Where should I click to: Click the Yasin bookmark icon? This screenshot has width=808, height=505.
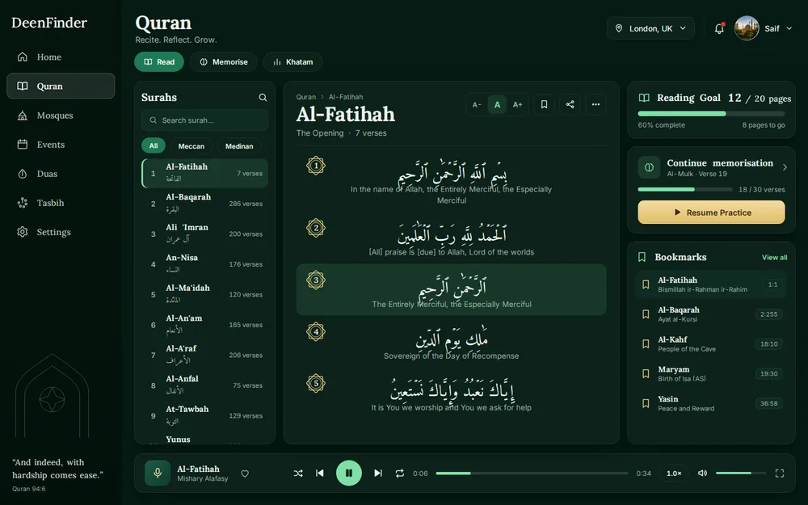pos(645,403)
